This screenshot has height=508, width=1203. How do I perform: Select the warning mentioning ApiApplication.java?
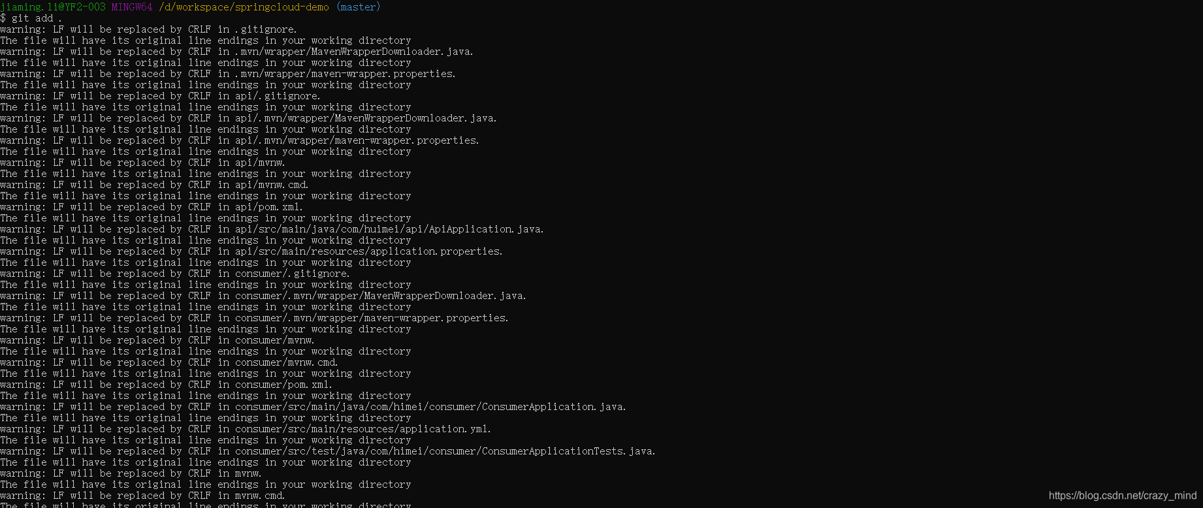tap(272, 229)
